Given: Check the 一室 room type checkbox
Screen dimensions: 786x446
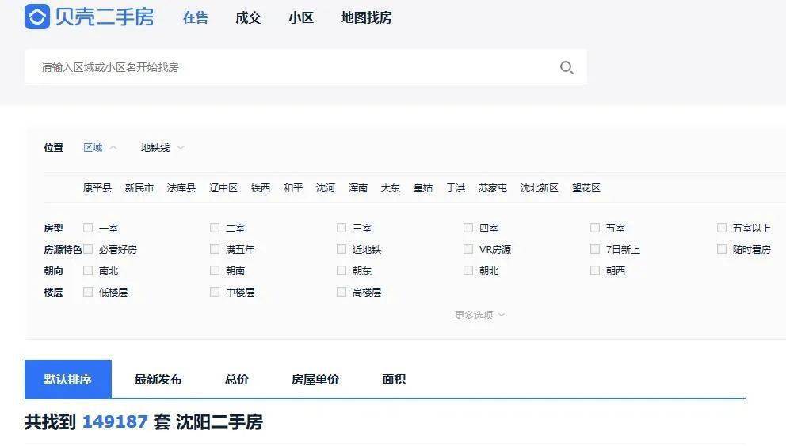Looking at the screenshot, I should pos(88,228).
